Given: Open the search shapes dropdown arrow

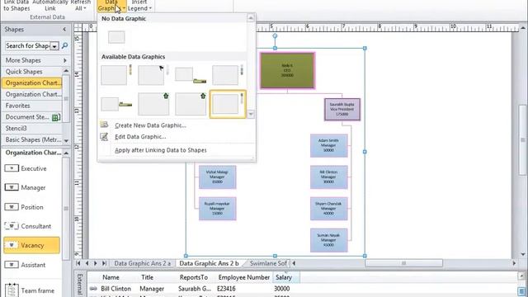Looking at the screenshot, I should click(54, 46).
